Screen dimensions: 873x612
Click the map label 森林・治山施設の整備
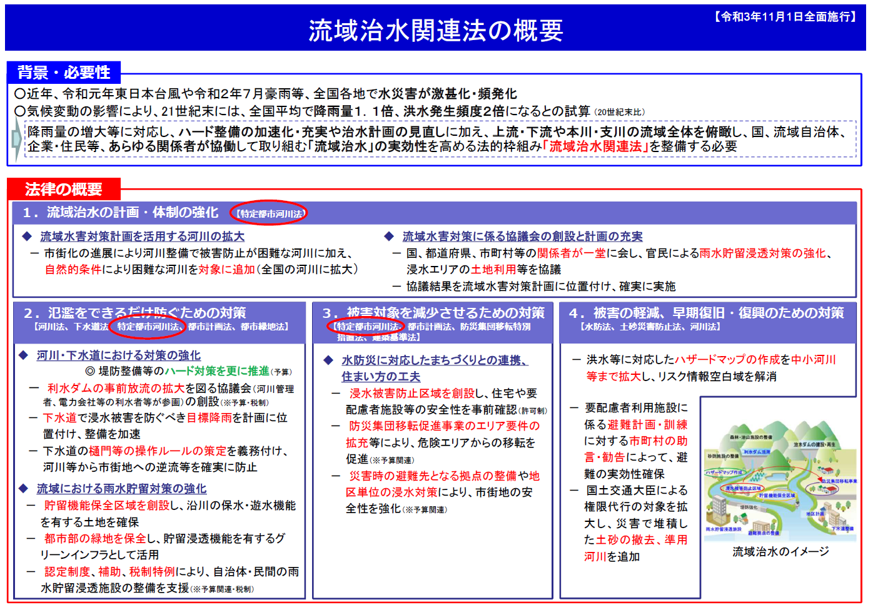[x=751, y=437]
